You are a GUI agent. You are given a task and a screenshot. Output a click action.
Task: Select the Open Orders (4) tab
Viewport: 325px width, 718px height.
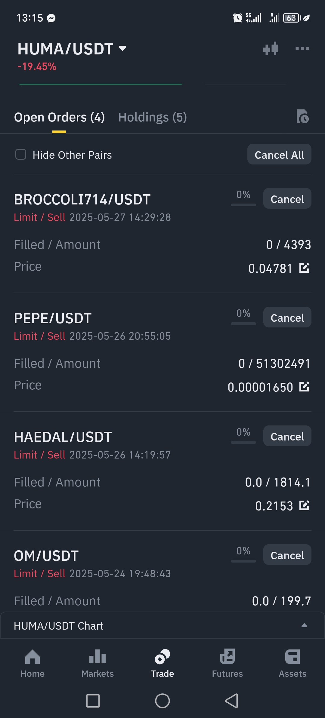coord(59,117)
